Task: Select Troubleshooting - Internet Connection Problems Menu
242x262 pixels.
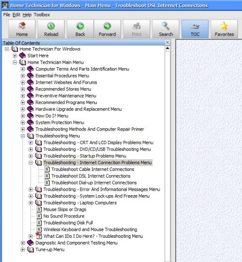Action: [x=98, y=162]
